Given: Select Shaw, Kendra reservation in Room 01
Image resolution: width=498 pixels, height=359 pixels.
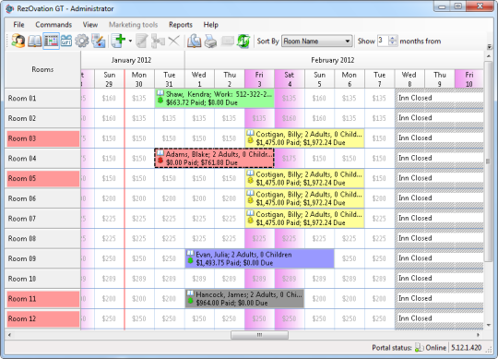Looking at the screenshot, I should [x=214, y=98].
